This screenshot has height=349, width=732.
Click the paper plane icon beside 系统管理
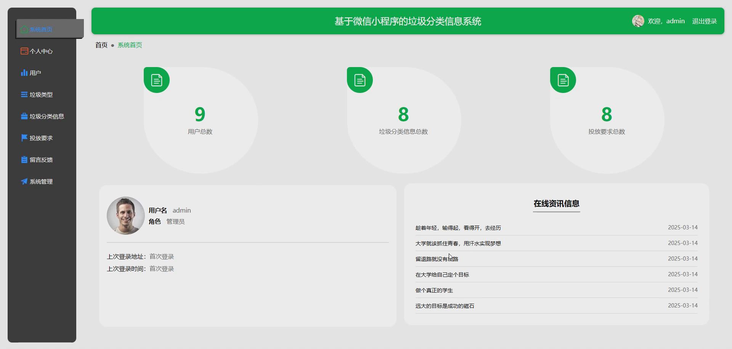click(x=24, y=181)
